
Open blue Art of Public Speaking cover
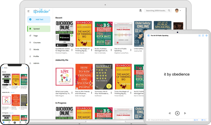[x=163, y=25]
